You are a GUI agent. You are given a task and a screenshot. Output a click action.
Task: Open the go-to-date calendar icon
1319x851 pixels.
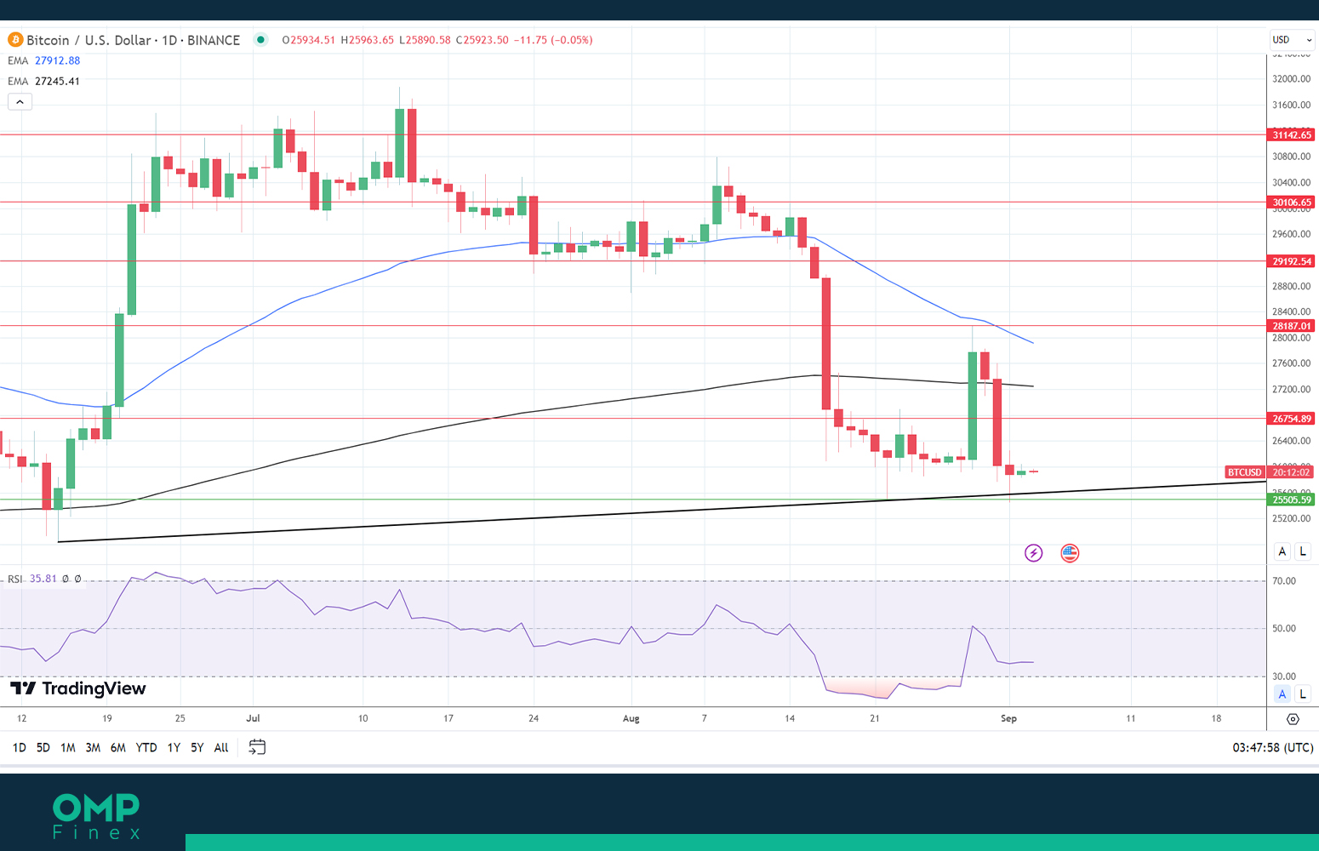(257, 747)
